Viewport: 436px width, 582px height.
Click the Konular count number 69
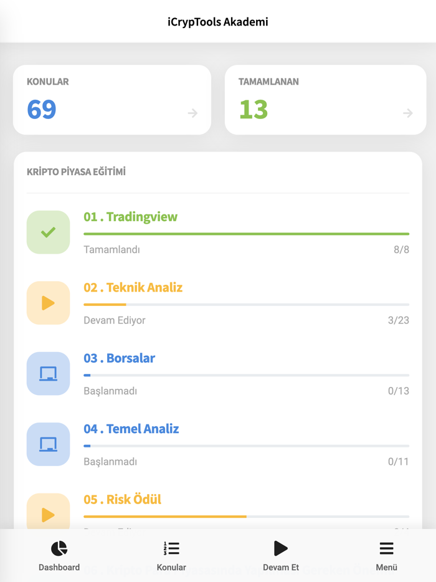pos(42,110)
